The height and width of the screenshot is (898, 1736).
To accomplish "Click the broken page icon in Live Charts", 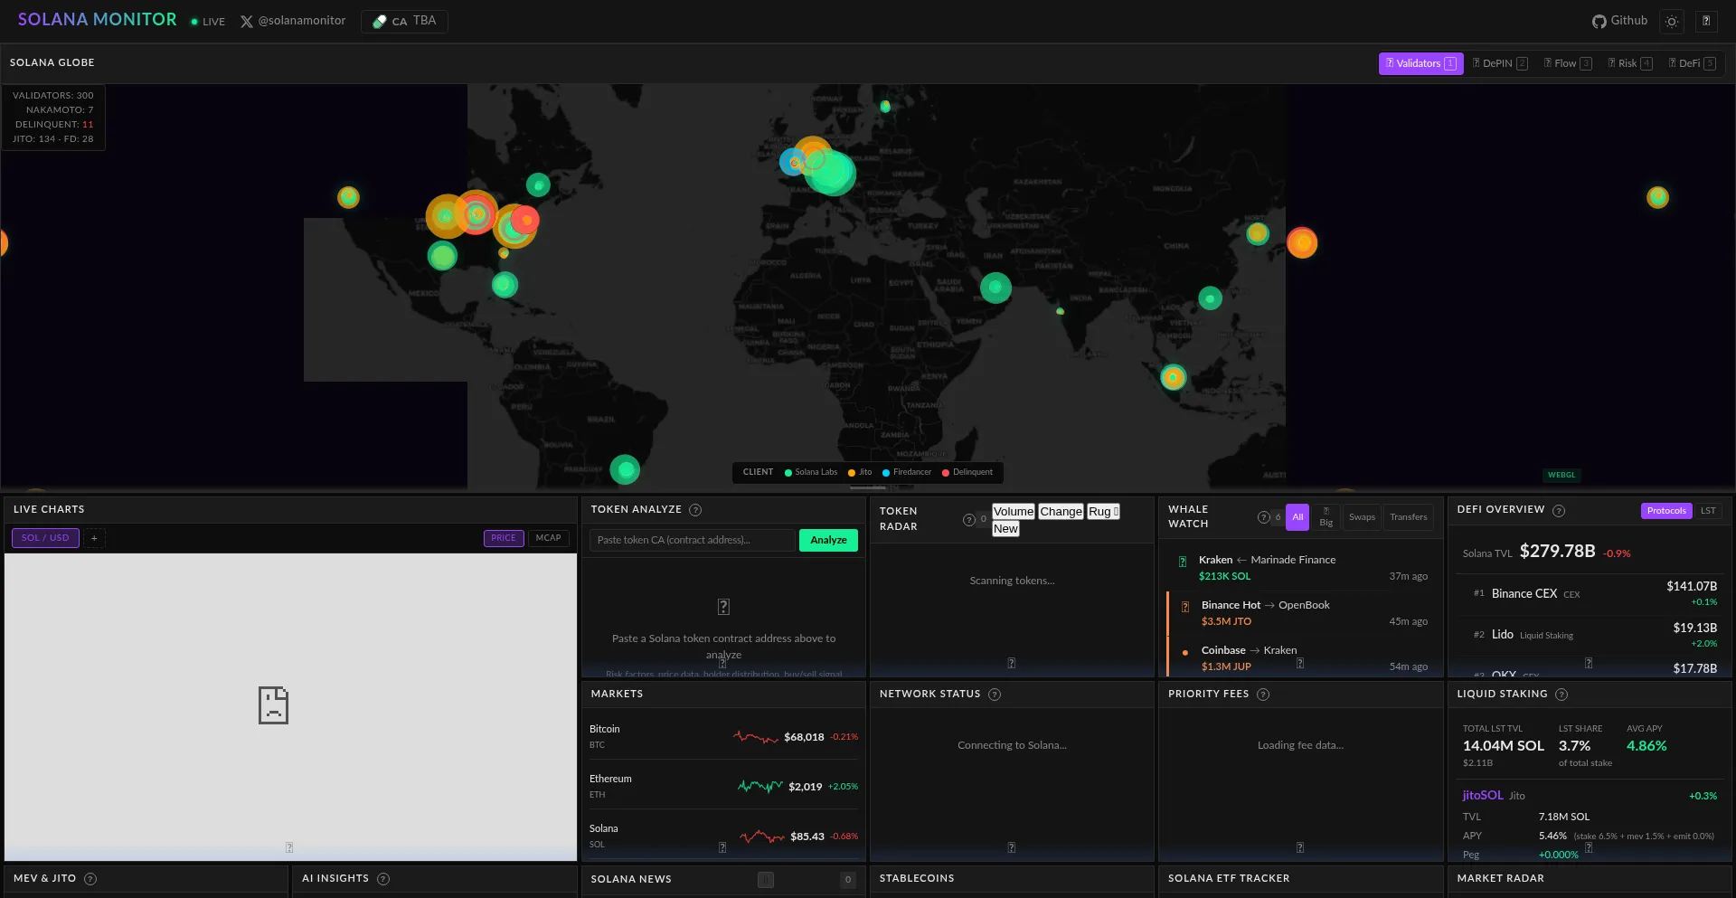I will coord(273,705).
